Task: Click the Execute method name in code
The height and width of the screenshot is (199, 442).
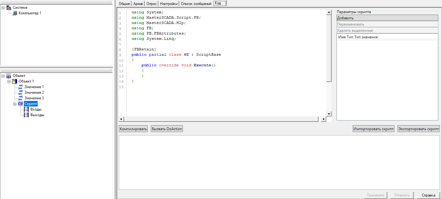Action: [202, 65]
